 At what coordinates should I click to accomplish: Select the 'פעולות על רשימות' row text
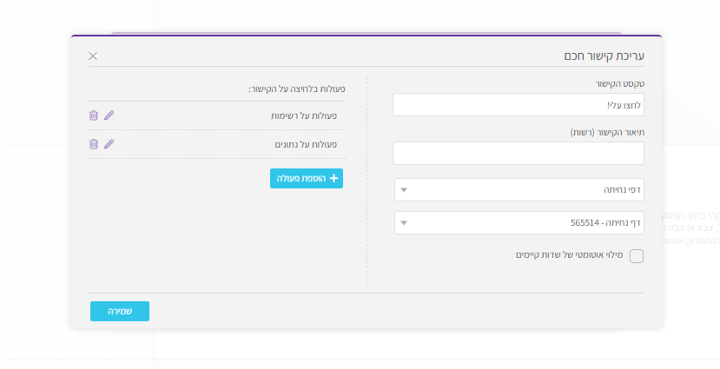303,115
